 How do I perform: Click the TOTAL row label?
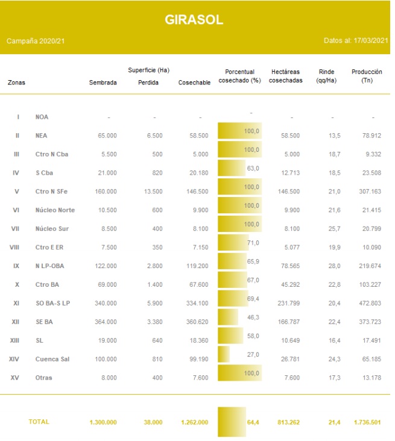[x=39, y=422]
